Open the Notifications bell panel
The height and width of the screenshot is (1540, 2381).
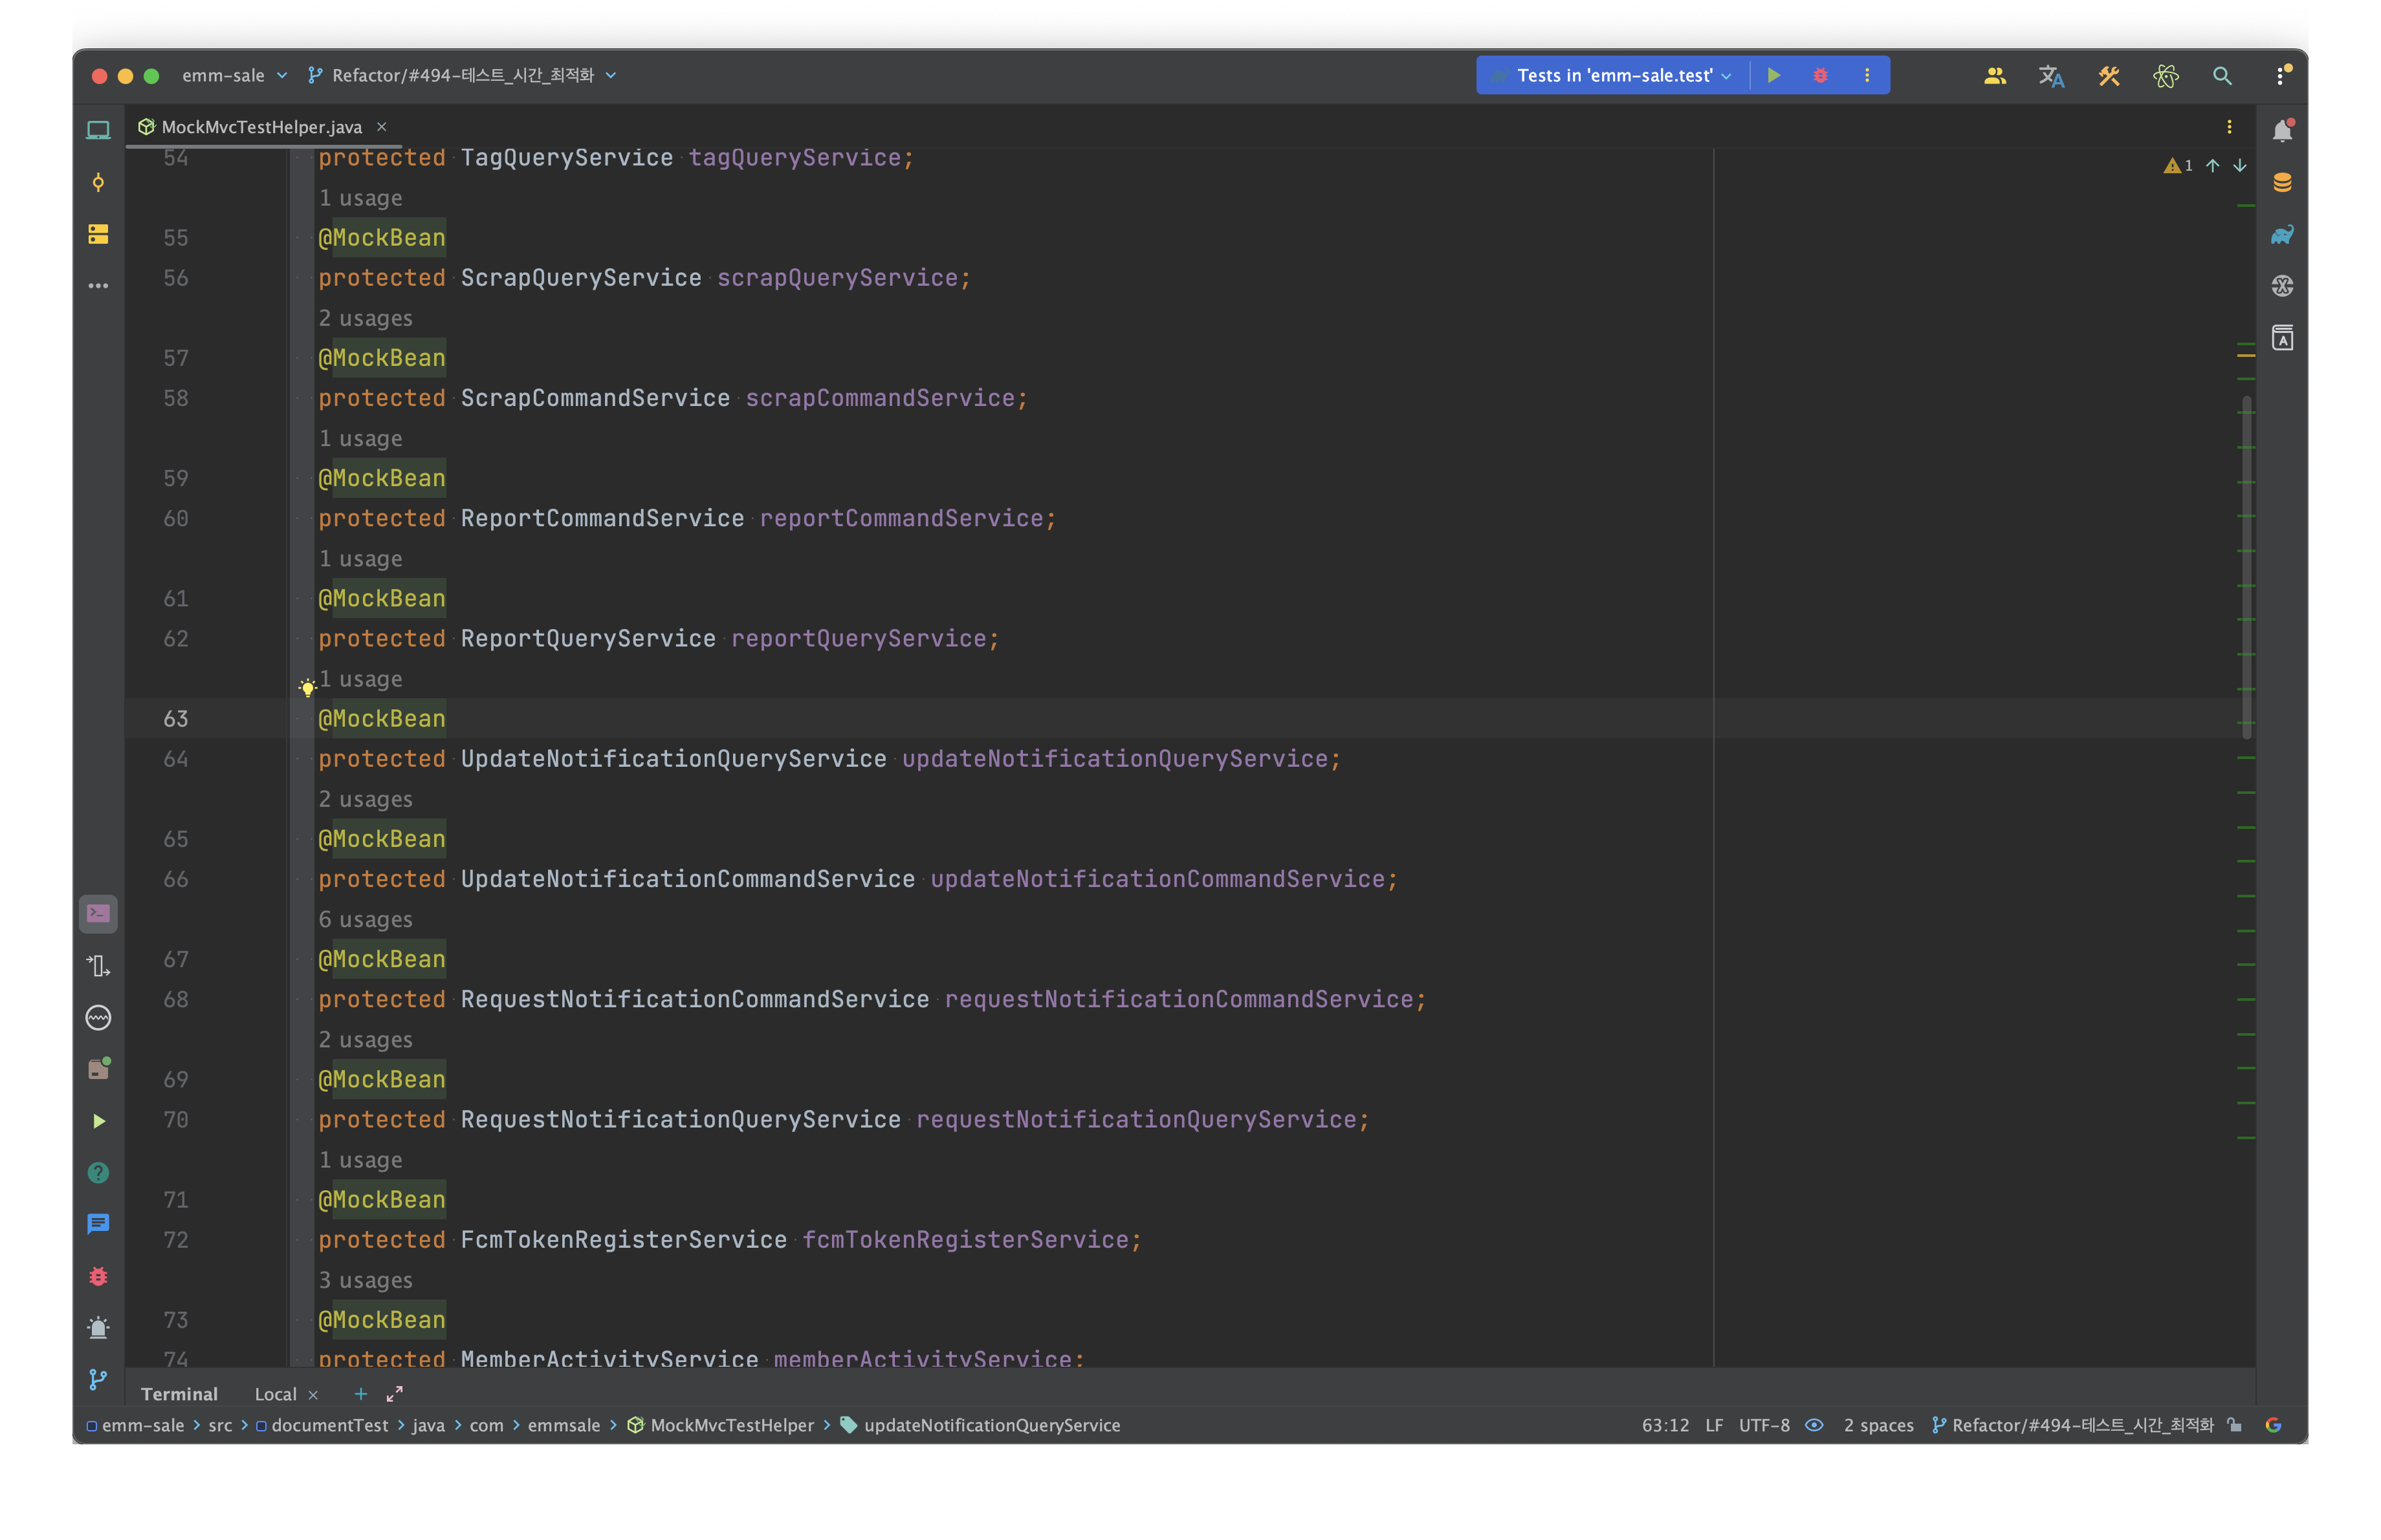tap(2282, 131)
